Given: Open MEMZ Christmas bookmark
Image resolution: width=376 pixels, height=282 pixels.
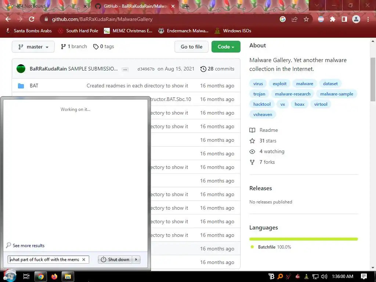Looking at the screenshot, I should pyautogui.click(x=128, y=31).
